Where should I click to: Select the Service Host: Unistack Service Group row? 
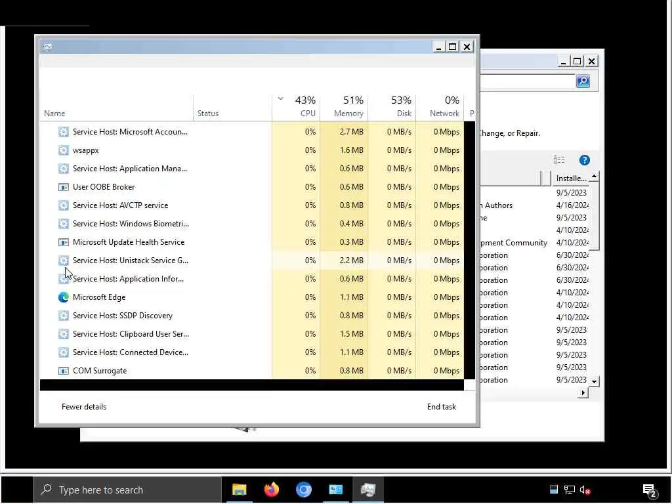point(252,261)
